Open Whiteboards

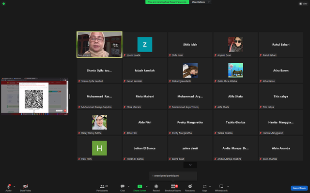[221, 188]
